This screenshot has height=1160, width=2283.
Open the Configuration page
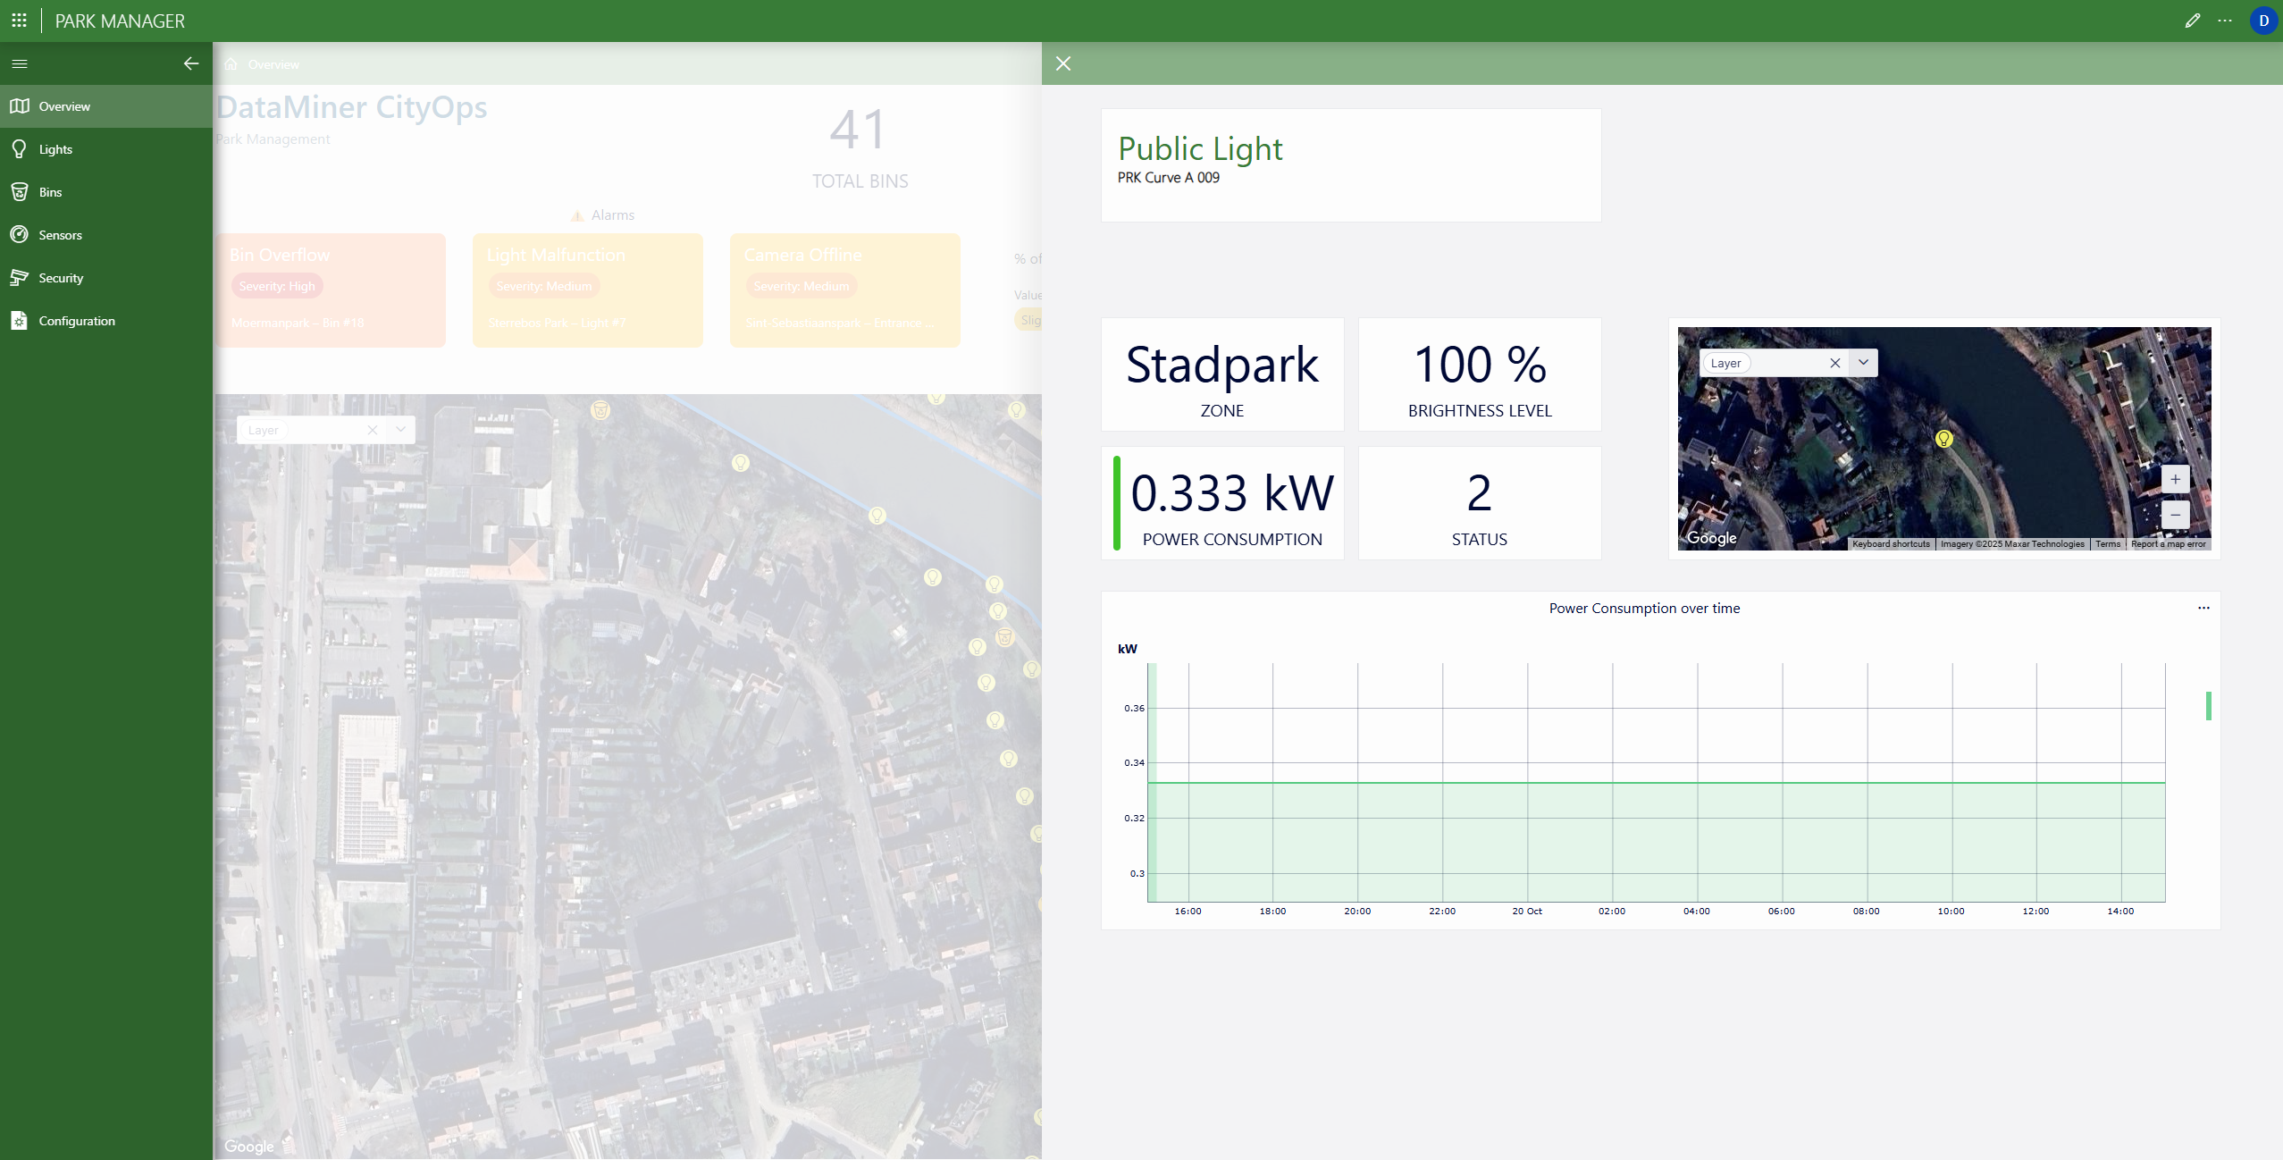(77, 321)
